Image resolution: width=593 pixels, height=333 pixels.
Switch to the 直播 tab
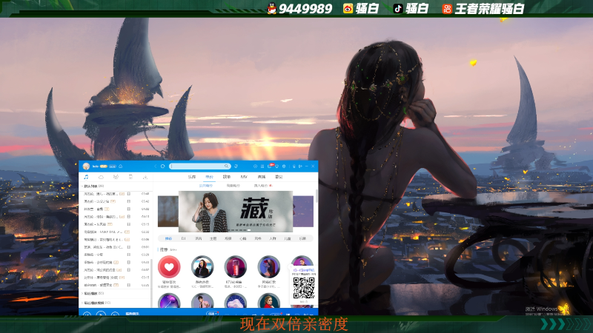262,177
